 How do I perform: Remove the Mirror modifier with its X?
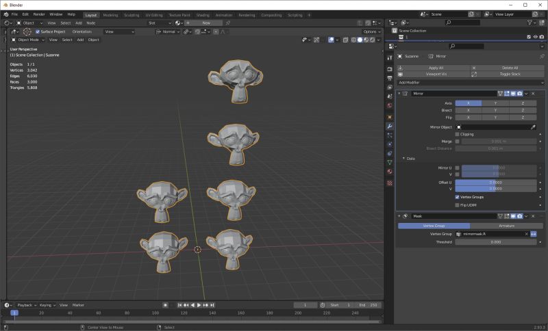[533, 94]
